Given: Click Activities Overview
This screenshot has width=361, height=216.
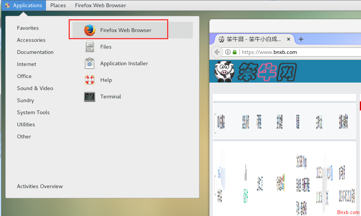Looking at the screenshot, I should point(40,186).
